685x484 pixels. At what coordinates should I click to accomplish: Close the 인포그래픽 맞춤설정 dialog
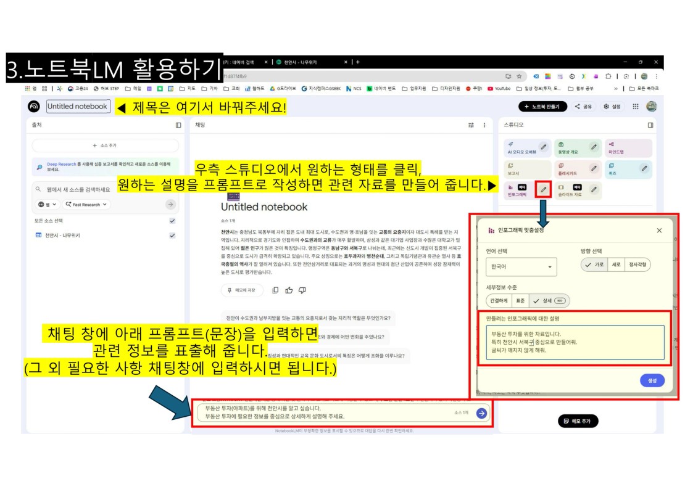[x=659, y=231]
